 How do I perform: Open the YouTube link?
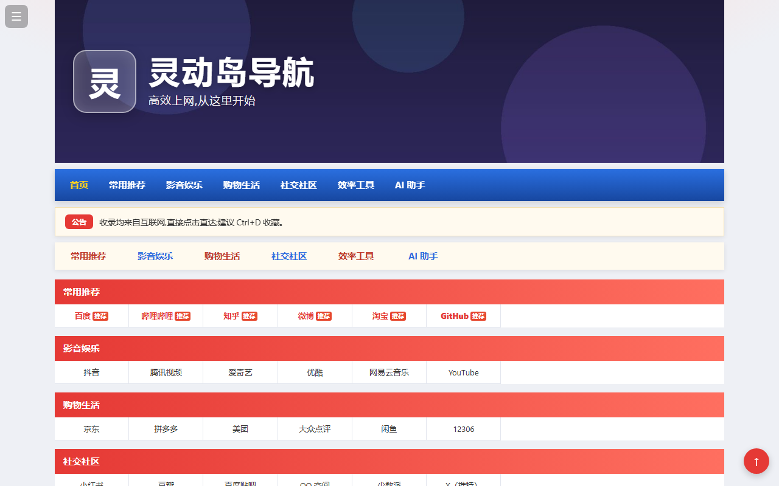tap(464, 372)
